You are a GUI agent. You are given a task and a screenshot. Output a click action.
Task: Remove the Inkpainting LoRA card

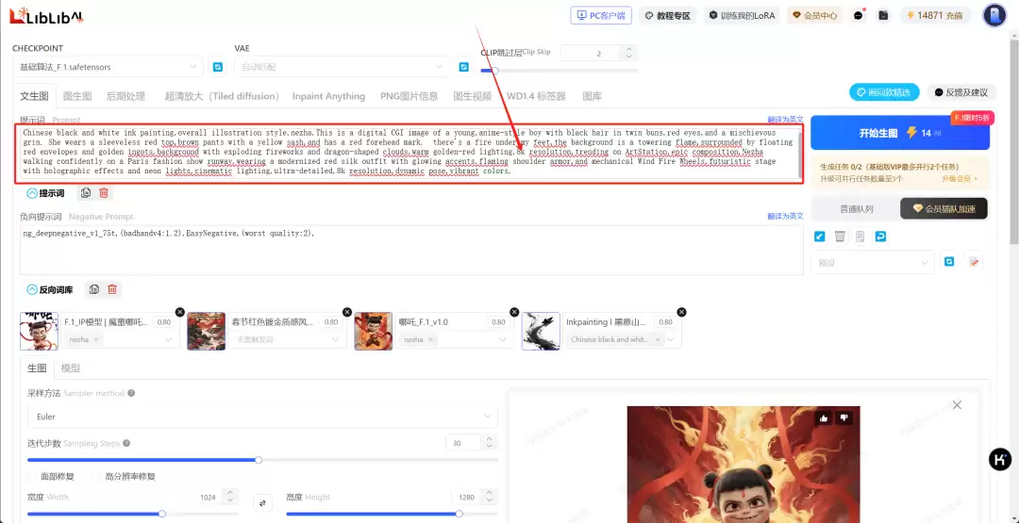click(681, 312)
